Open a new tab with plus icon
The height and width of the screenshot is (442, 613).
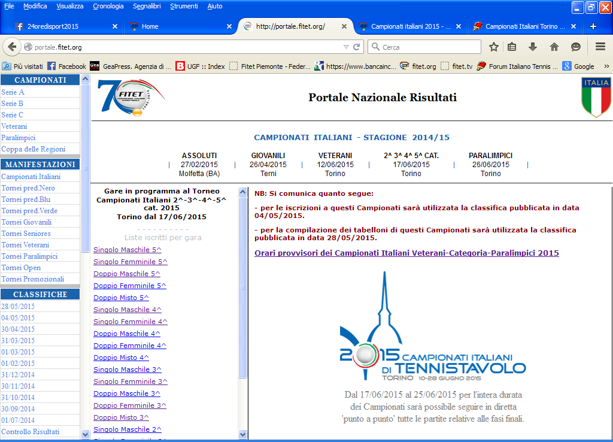click(593, 26)
